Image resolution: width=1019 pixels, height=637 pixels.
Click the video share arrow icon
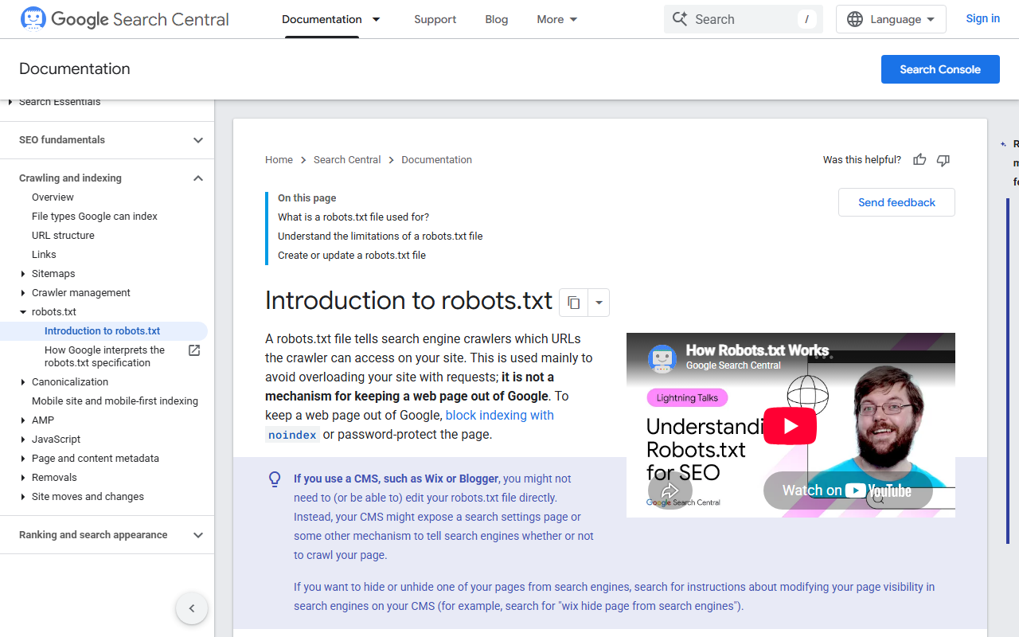(670, 490)
